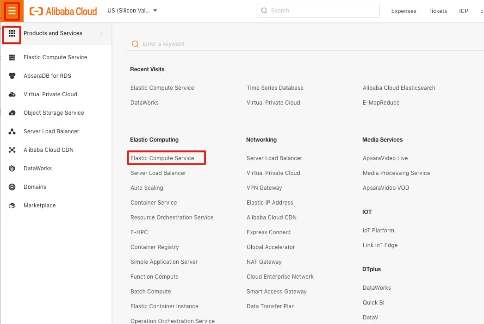Open Function Compute link
The width and height of the screenshot is (484, 324).
point(155,277)
